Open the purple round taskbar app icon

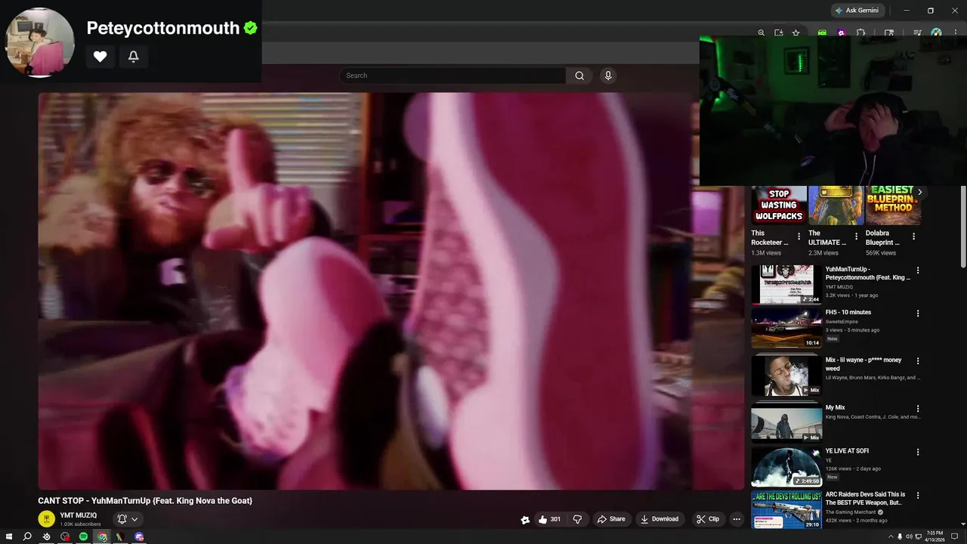tap(139, 536)
